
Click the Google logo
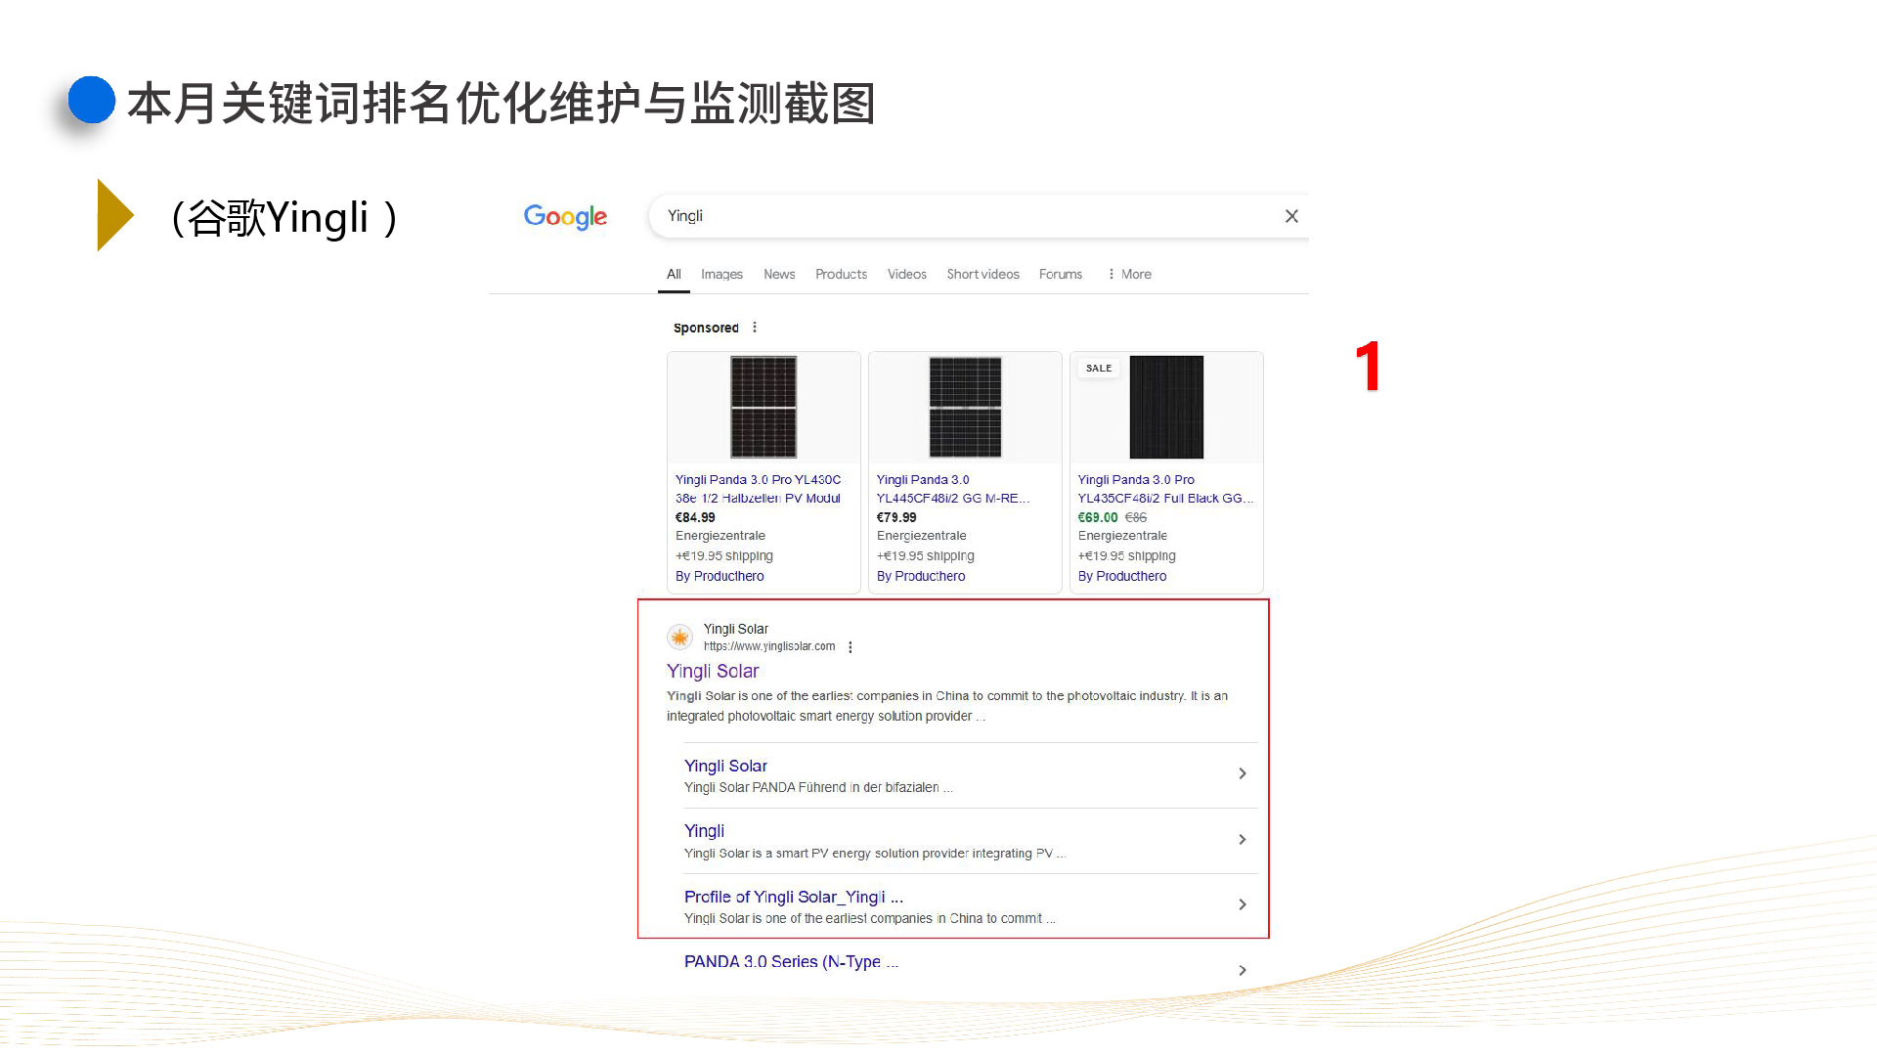pos(565,217)
